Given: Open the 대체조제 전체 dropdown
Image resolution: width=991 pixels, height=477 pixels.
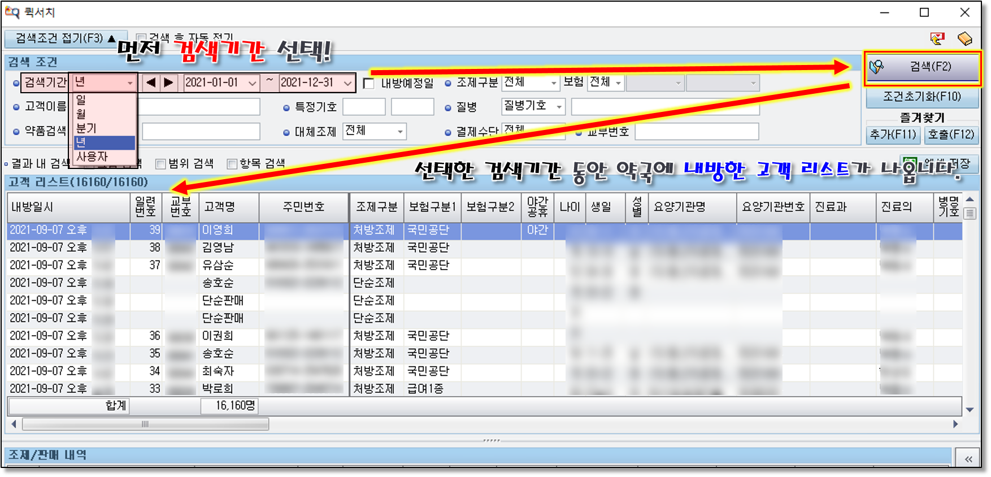Looking at the screenshot, I should tap(400, 132).
